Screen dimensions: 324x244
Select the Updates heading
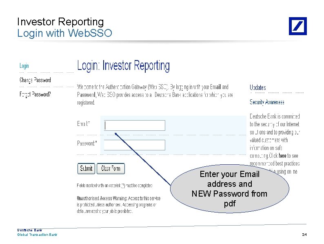tap(257, 87)
